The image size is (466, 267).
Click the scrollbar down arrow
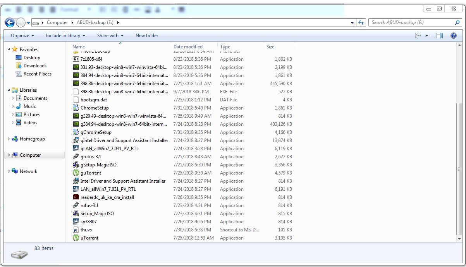[459, 239]
